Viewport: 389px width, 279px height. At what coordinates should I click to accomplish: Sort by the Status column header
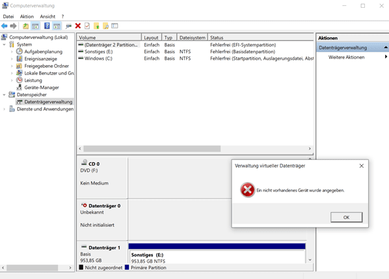(260, 38)
